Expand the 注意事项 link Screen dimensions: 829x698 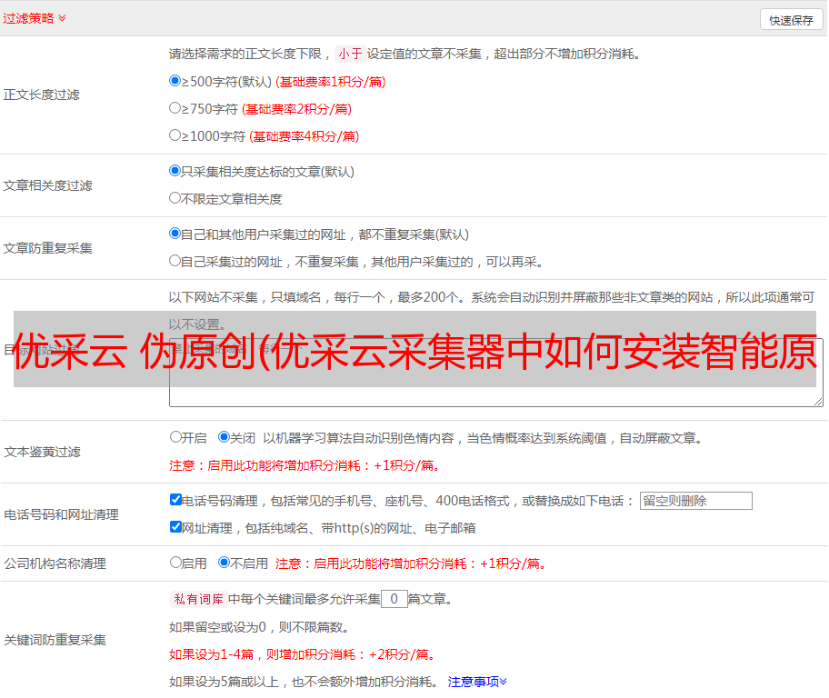(x=477, y=681)
